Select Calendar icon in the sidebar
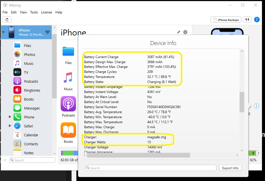This screenshot has height=181, width=265. [17, 135]
